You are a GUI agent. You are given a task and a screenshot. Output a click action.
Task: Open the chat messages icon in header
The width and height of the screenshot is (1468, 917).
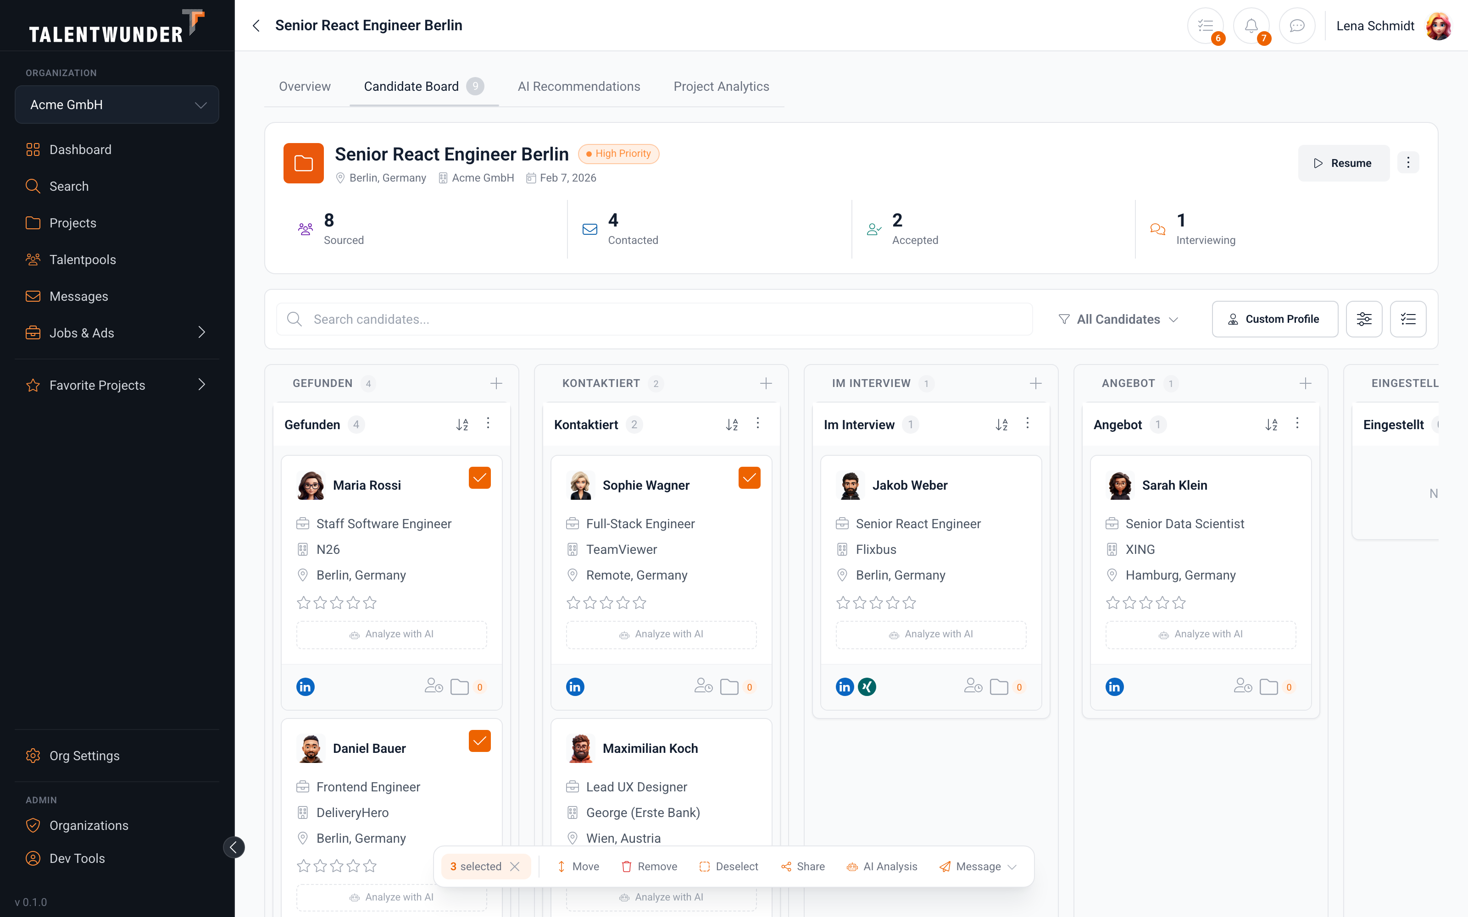(x=1297, y=26)
